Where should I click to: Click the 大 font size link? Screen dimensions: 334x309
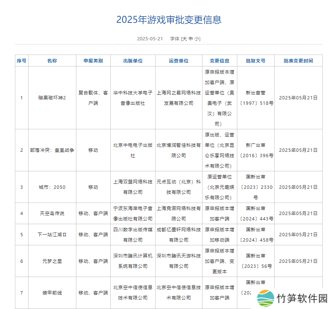(x=184, y=39)
